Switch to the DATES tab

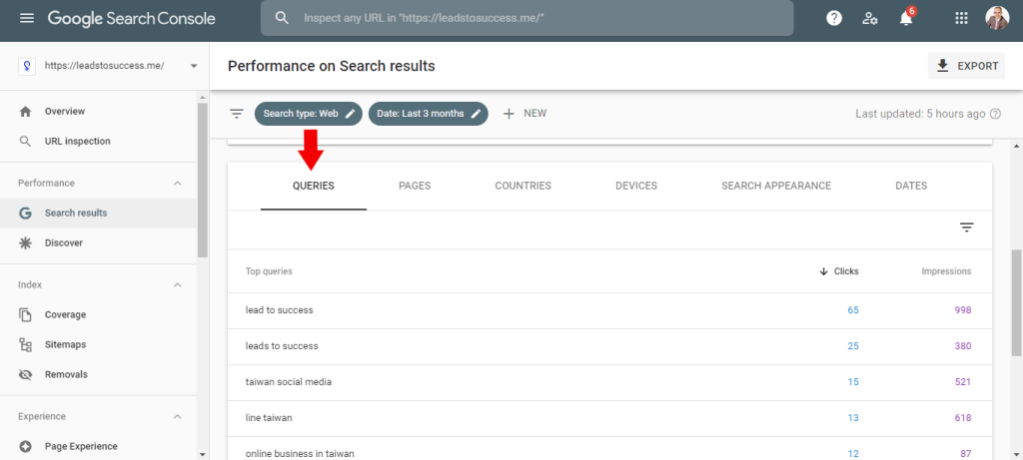(x=911, y=186)
